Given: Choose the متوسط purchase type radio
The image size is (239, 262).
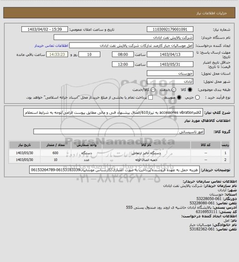Looking at the screenshot, I should [x=179, y=97].
